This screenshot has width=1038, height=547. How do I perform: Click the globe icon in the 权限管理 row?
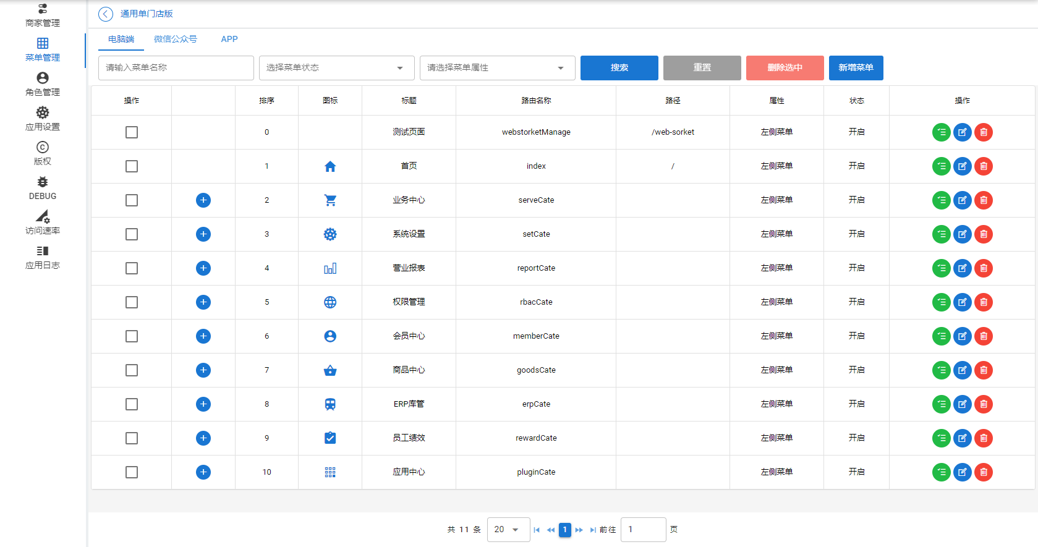[330, 302]
